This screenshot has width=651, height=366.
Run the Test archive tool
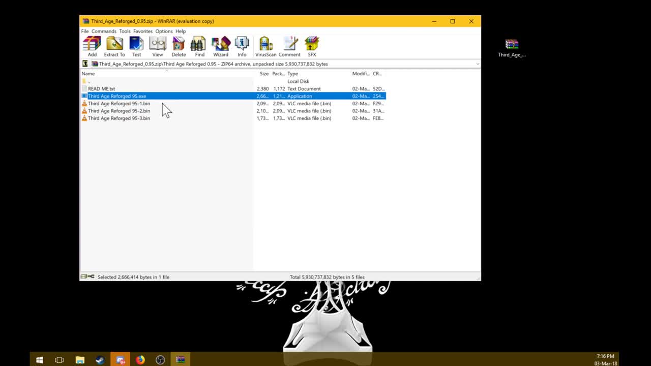point(136,46)
